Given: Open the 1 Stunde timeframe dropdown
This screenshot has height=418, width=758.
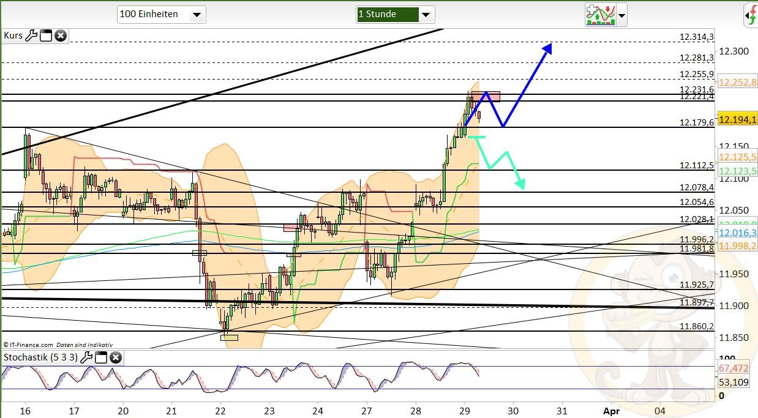Looking at the screenshot, I should pos(426,14).
